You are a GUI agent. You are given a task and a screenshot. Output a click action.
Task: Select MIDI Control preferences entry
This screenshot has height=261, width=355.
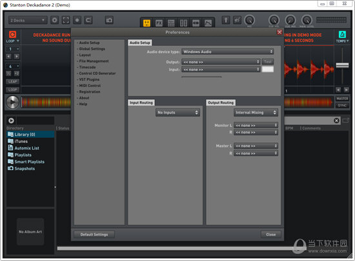coord(90,86)
